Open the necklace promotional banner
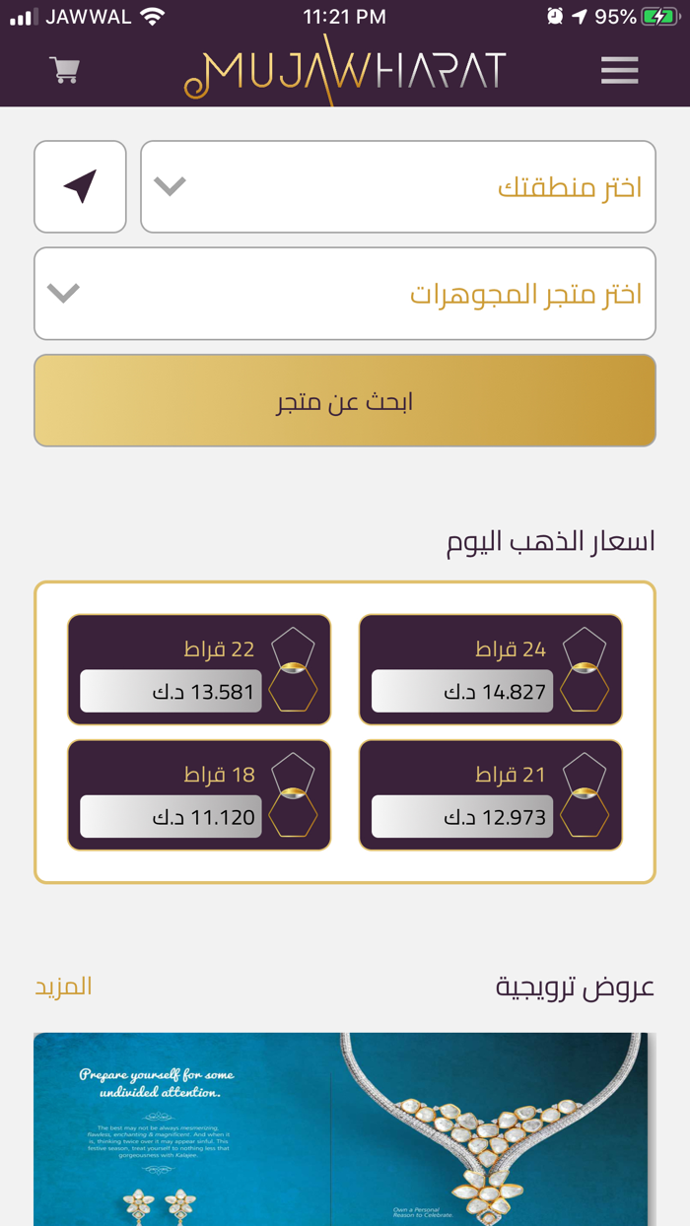 (x=344, y=1128)
